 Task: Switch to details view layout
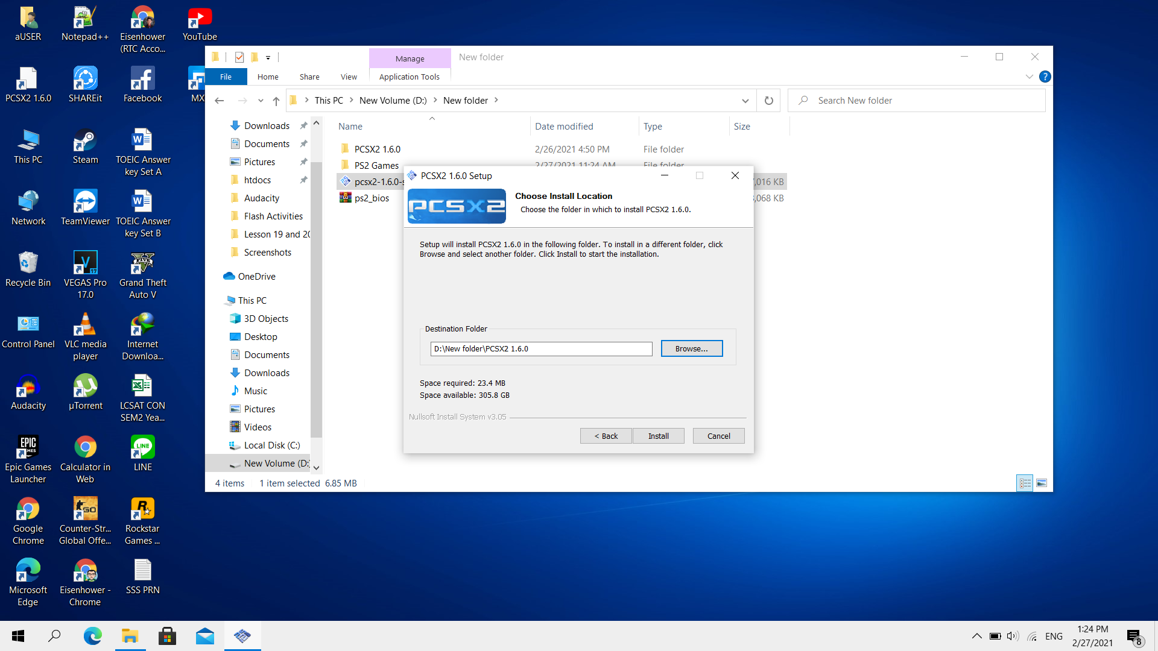point(1025,483)
